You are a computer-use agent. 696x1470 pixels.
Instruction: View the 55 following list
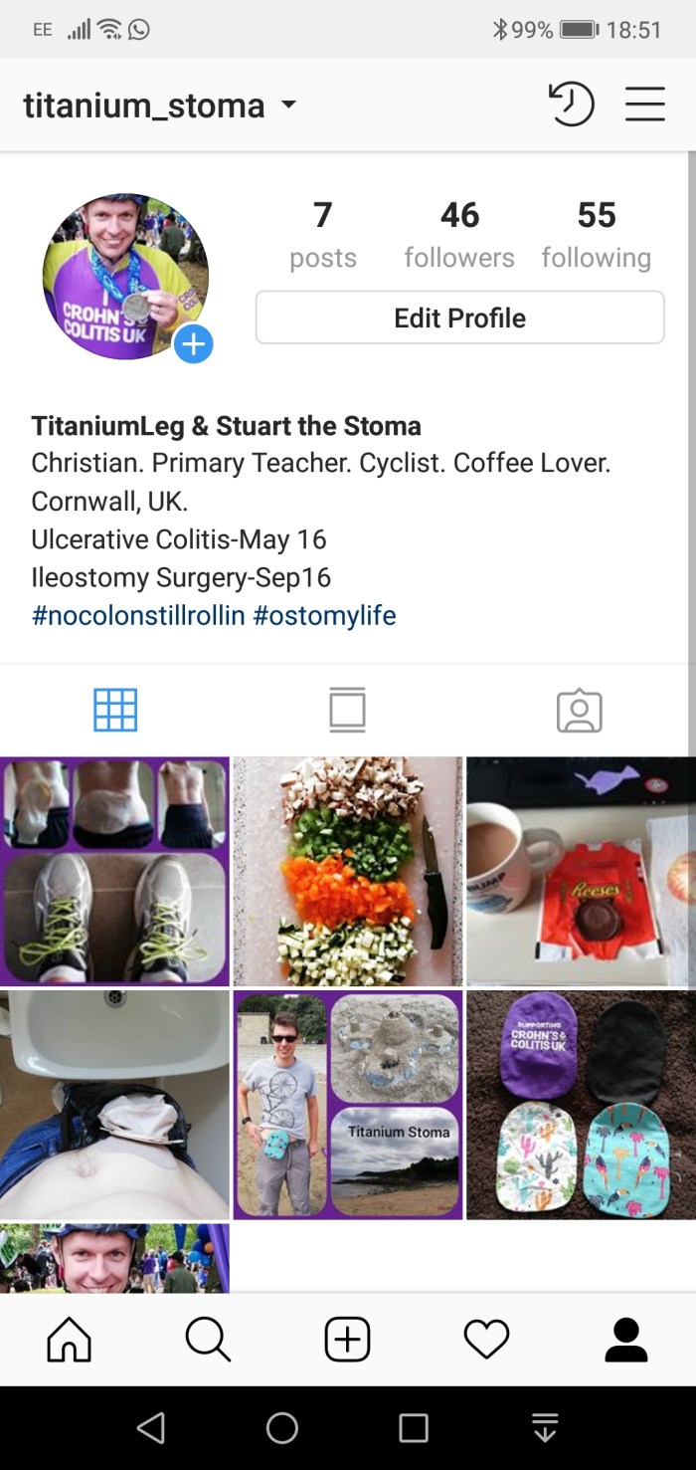coord(597,235)
